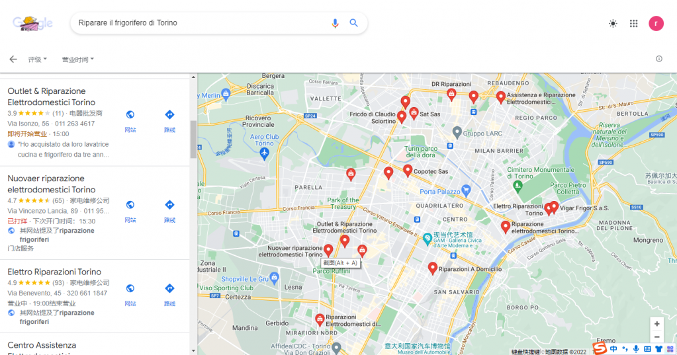Click the blue magnifier search icon

[353, 23]
